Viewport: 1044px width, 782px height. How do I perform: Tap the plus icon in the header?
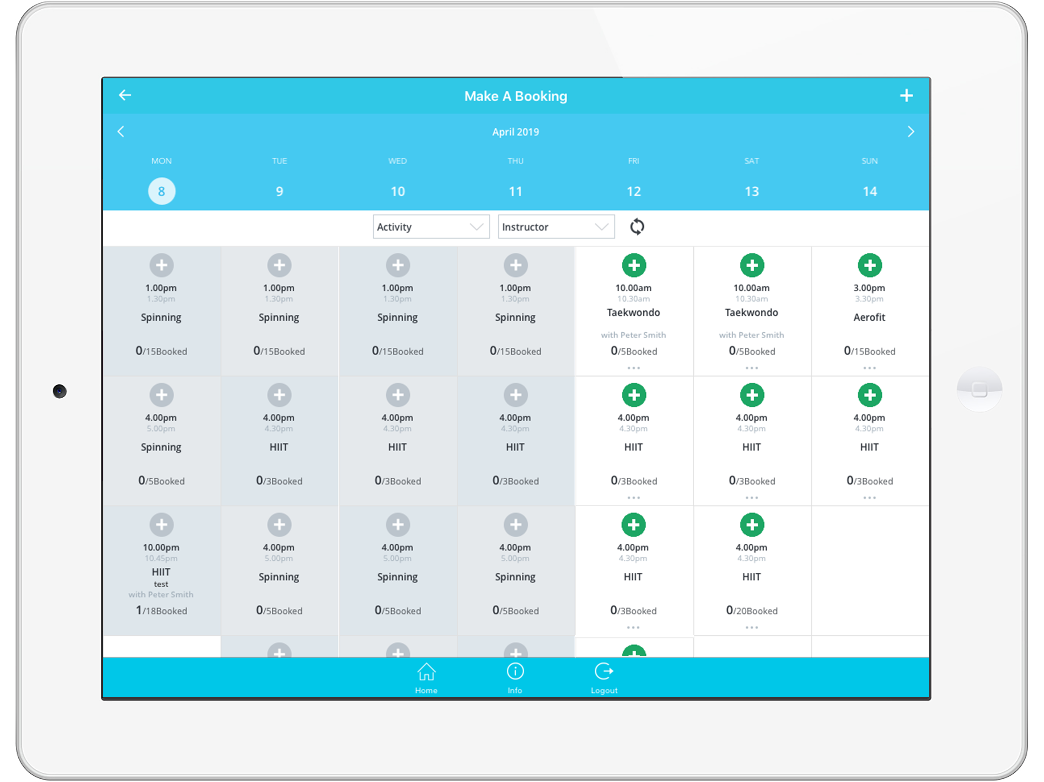(906, 96)
